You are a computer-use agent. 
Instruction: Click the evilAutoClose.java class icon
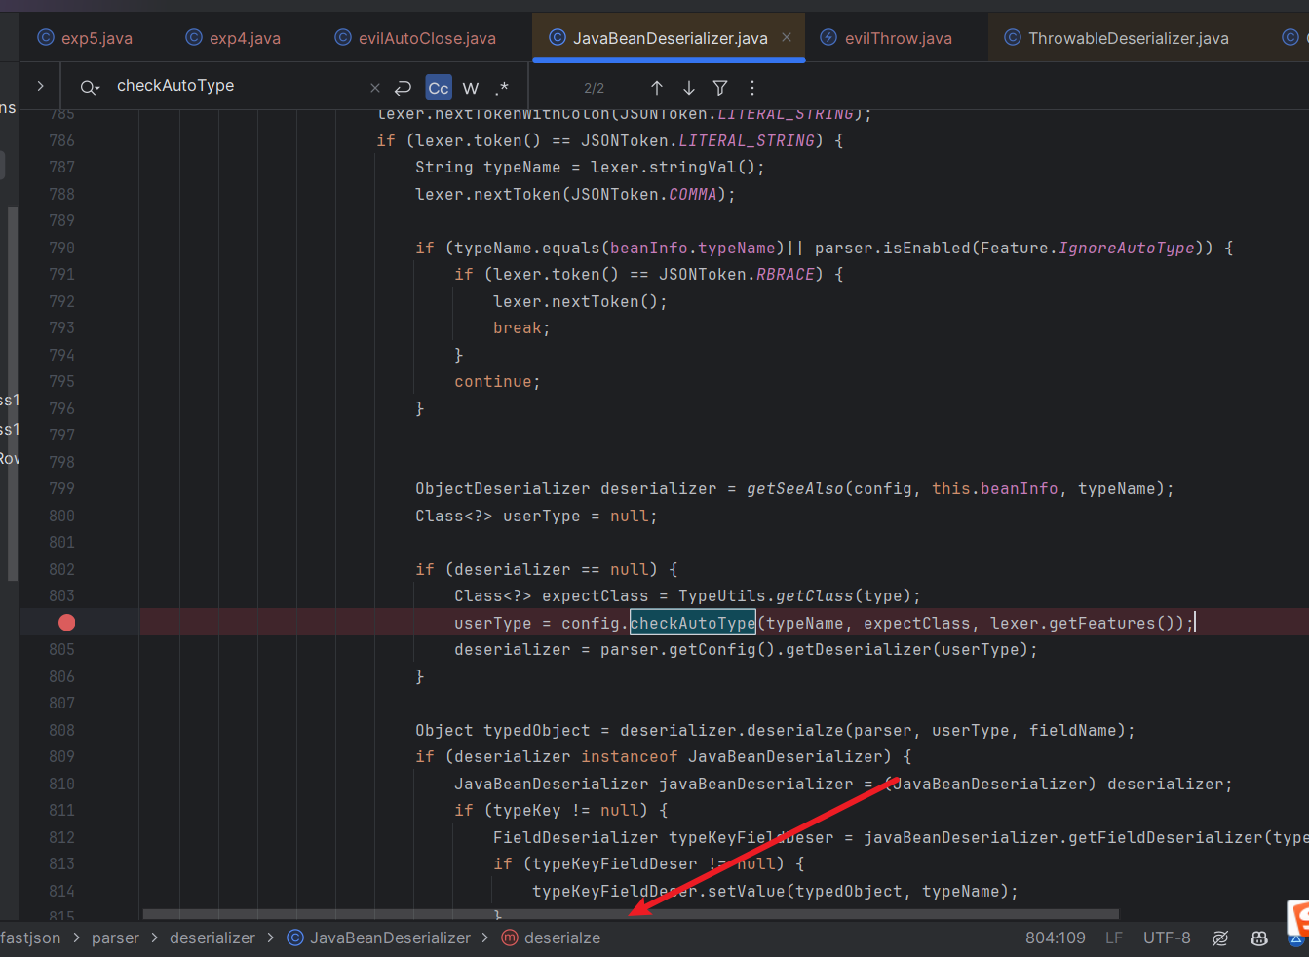pos(343,38)
